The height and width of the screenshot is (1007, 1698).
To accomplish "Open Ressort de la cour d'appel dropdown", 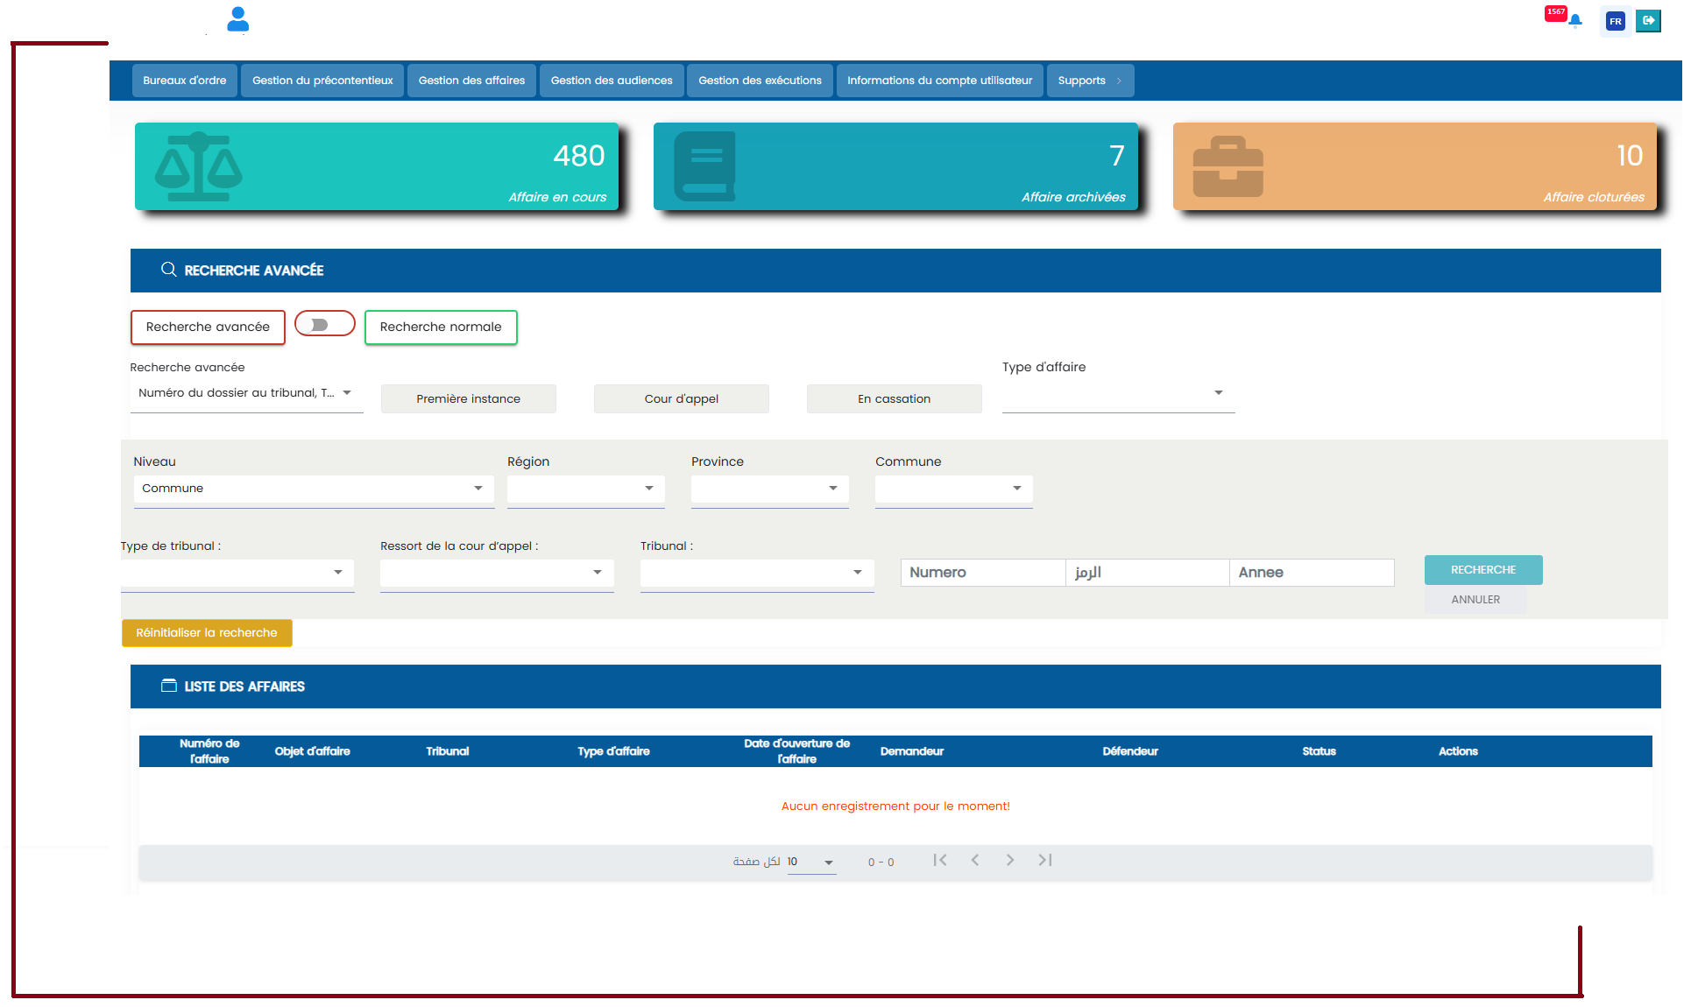I will pyautogui.click(x=497, y=573).
